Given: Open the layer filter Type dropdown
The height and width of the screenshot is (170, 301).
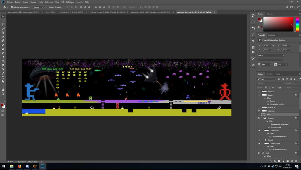Looking at the screenshot, I should tap(266, 79).
